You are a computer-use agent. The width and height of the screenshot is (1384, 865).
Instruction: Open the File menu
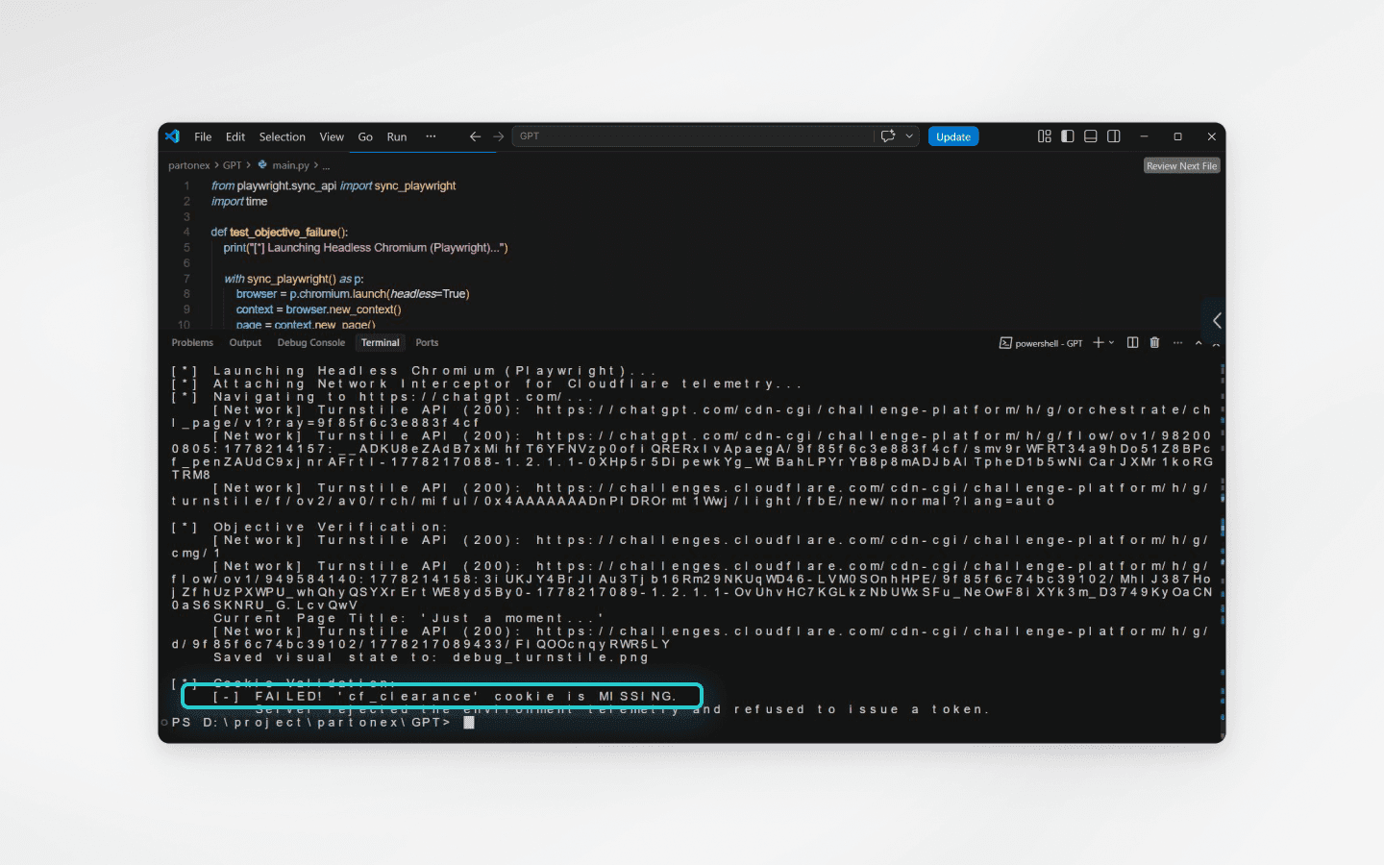(203, 136)
